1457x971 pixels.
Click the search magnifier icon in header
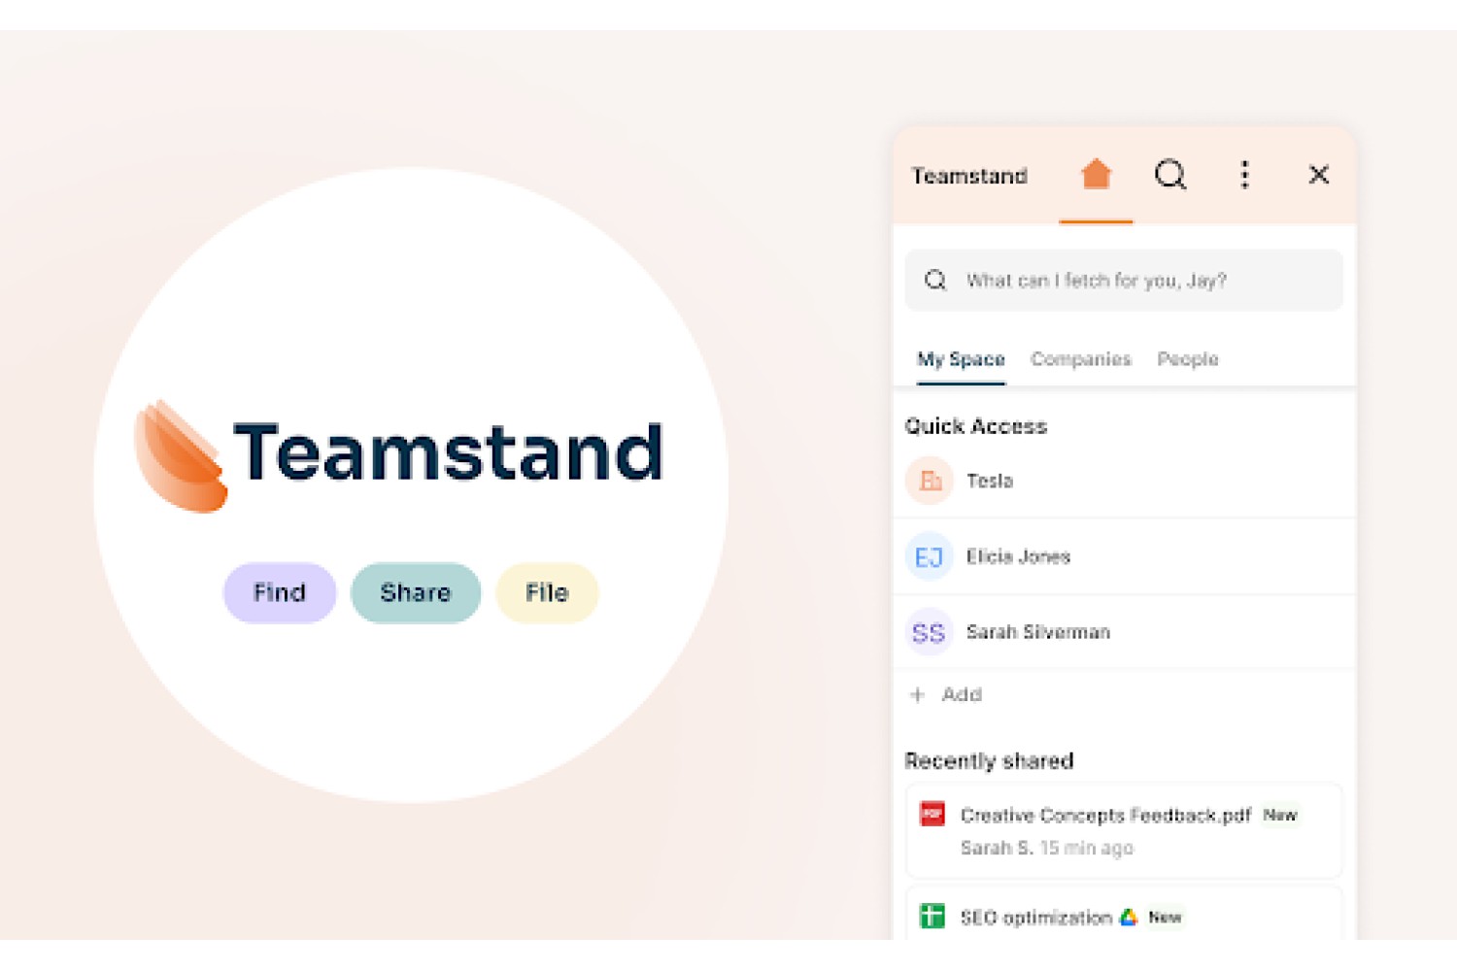pyautogui.click(x=1170, y=175)
